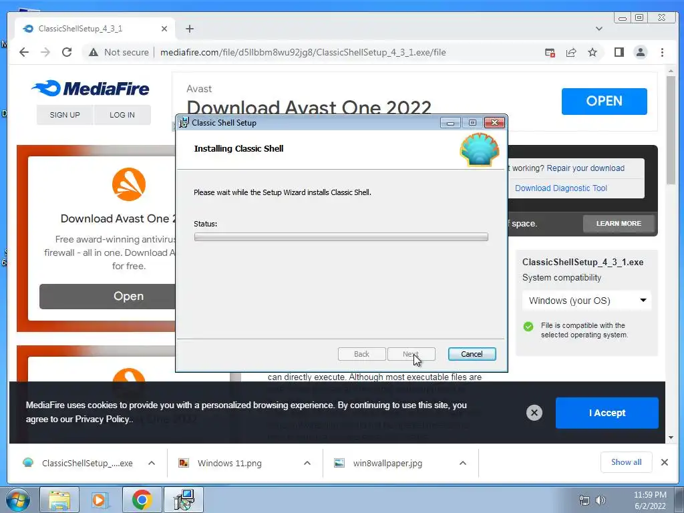Bookmark this page with the star icon
The width and height of the screenshot is (684, 513).
coord(592,52)
